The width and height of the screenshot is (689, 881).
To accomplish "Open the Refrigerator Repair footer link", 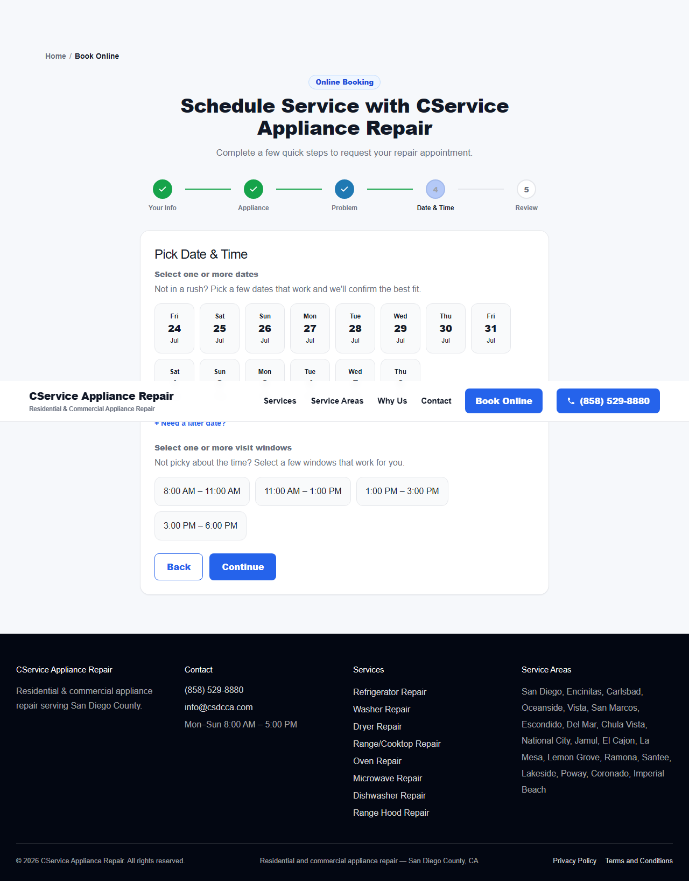I will point(390,692).
